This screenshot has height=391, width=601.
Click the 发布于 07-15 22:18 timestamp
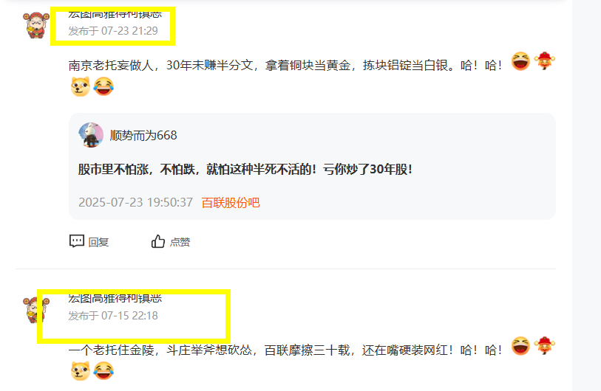(x=113, y=316)
